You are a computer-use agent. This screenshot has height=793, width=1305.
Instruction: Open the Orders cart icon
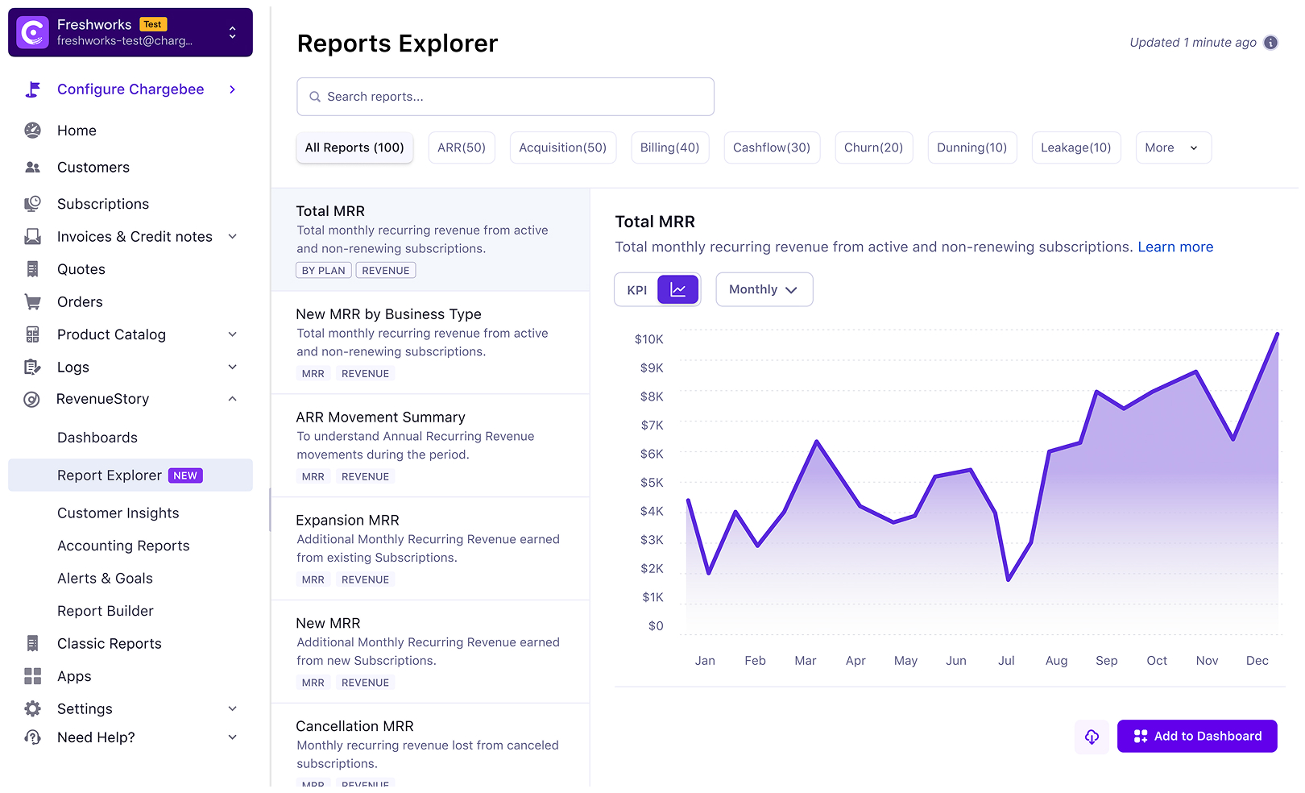(32, 301)
